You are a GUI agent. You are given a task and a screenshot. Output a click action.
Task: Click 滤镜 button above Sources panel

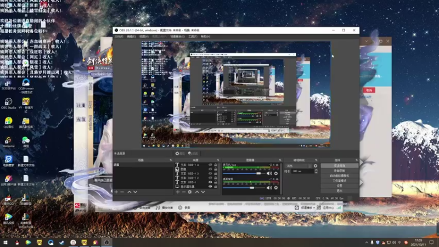click(193, 154)
